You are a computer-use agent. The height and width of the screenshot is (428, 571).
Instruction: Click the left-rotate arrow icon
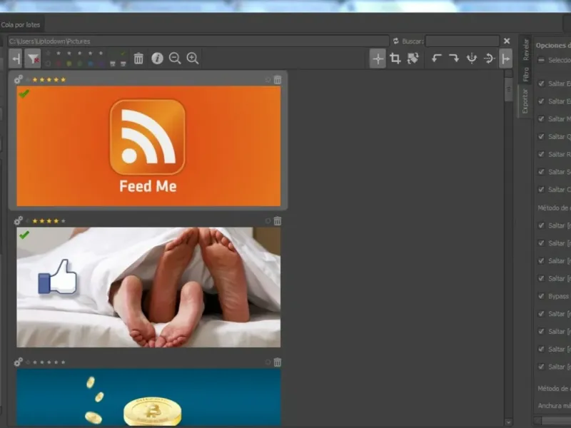437,58
